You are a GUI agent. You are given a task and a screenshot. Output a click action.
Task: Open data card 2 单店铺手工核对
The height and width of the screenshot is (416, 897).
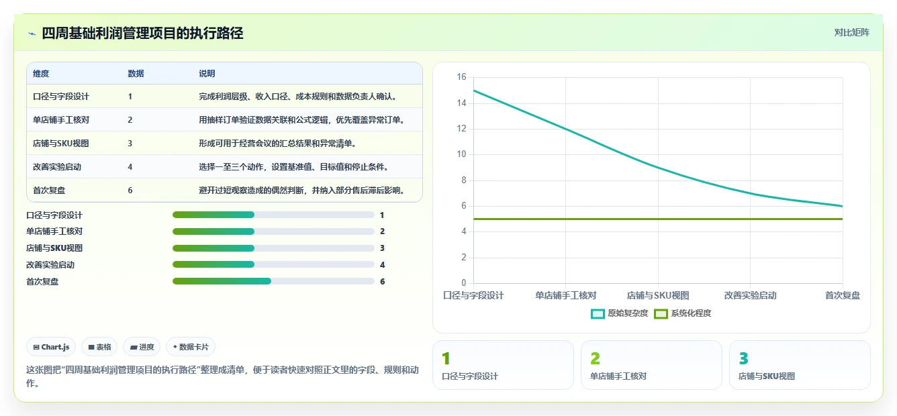click(x=651, y=365)
